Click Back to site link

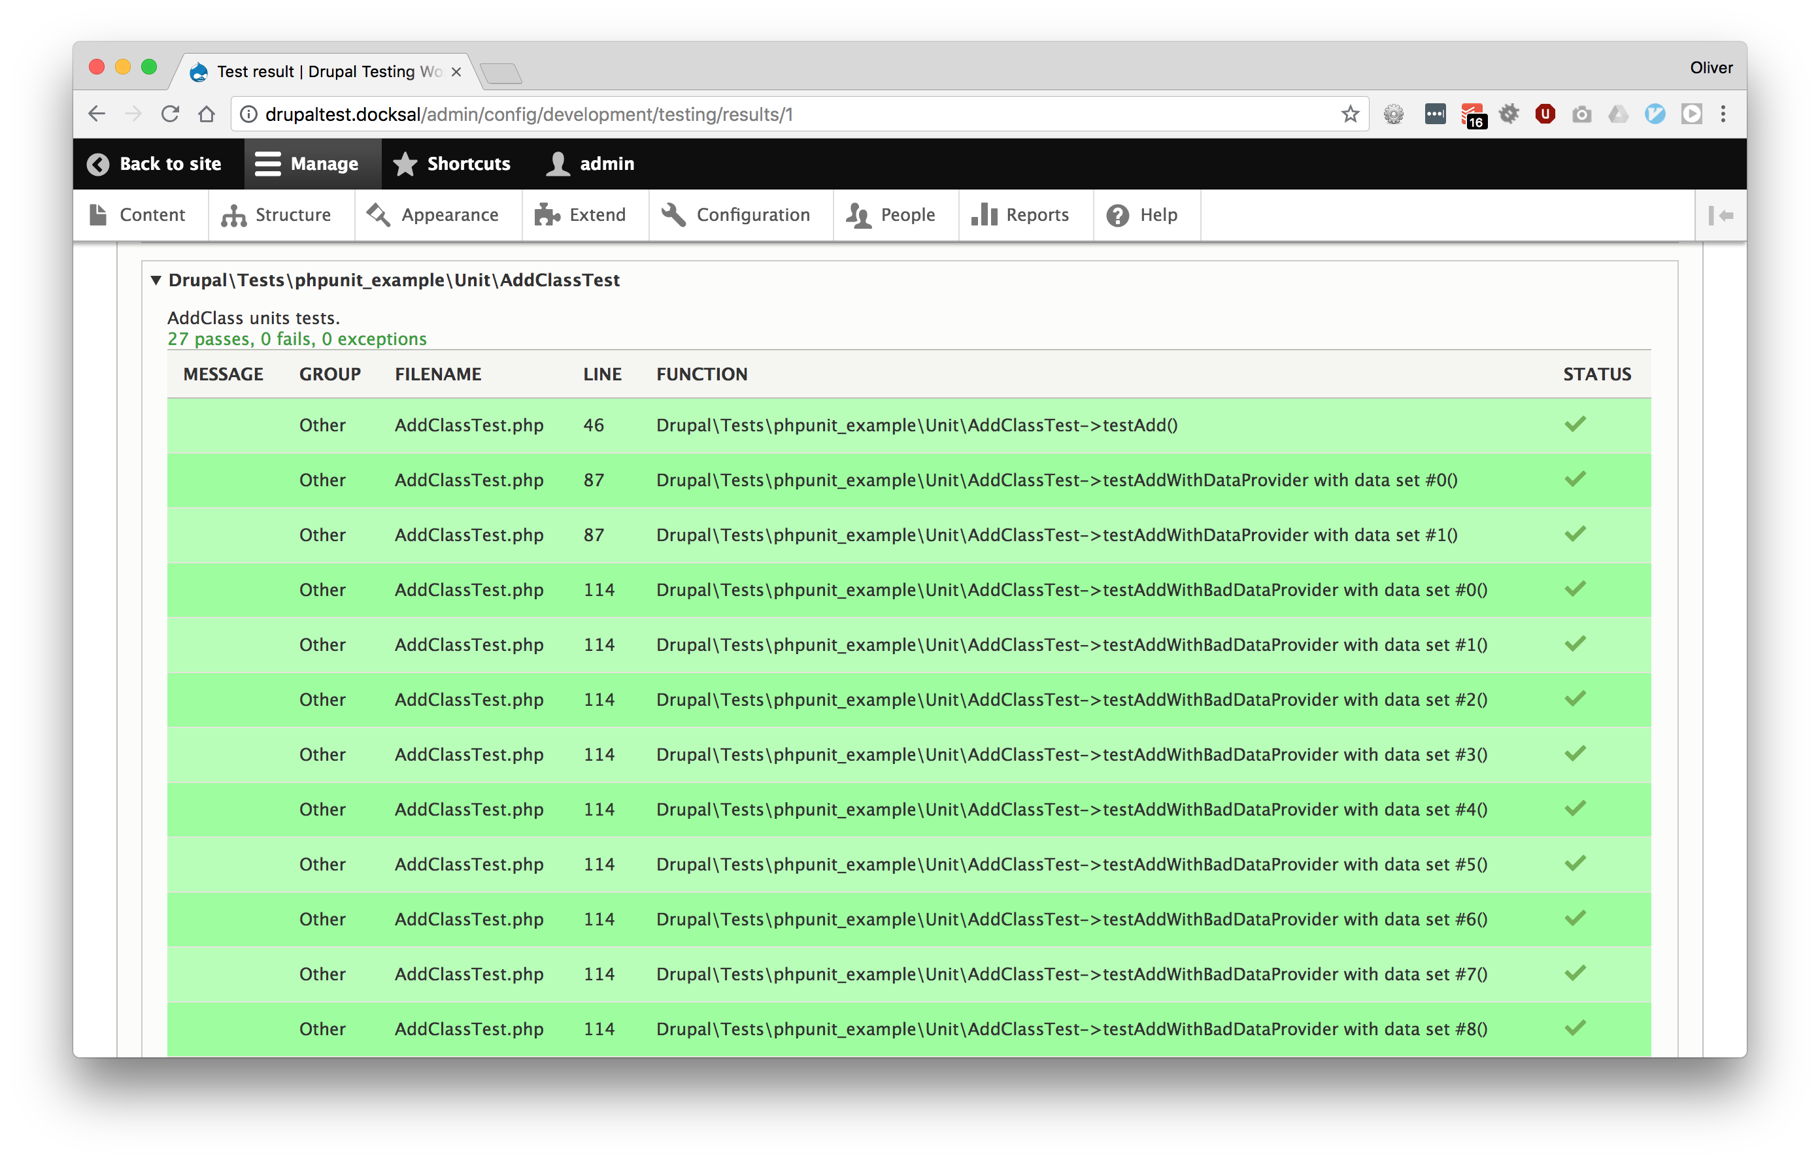coord(155,164)
